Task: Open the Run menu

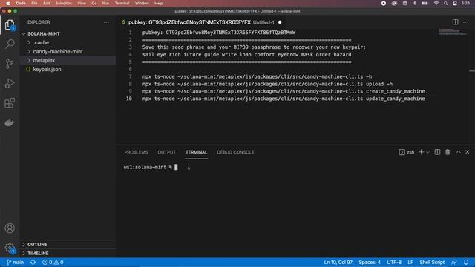Action: pos(105,3)
